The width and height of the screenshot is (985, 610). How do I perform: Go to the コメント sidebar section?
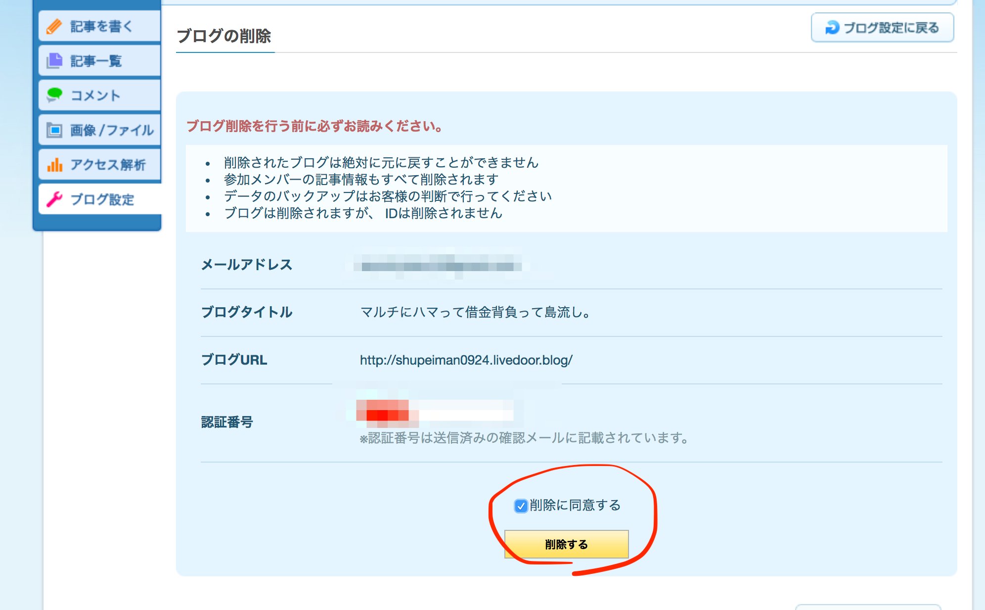[95, 95]
